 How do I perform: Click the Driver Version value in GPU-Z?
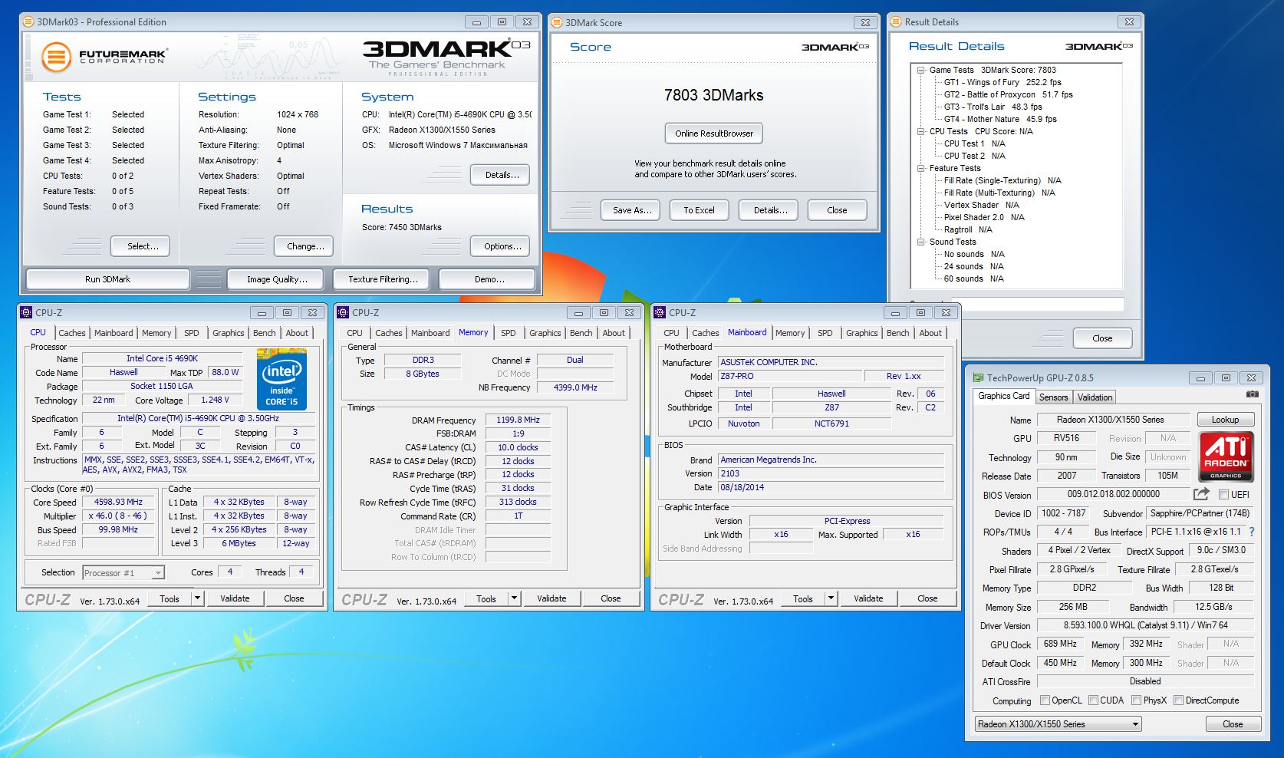(1145, 625)
